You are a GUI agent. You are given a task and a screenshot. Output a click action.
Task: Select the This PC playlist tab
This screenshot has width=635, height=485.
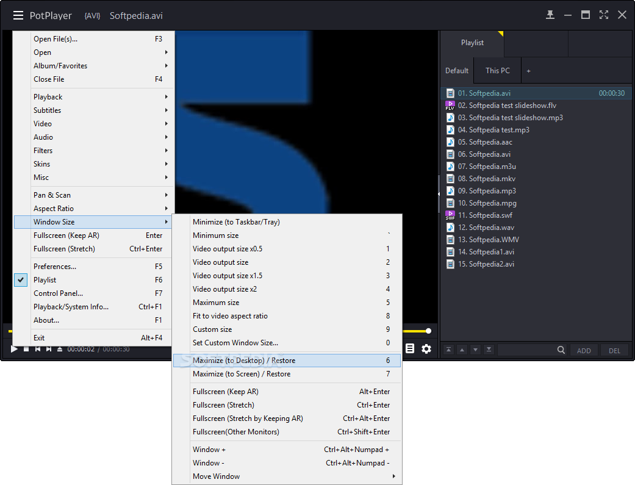(x=498, y=71)
